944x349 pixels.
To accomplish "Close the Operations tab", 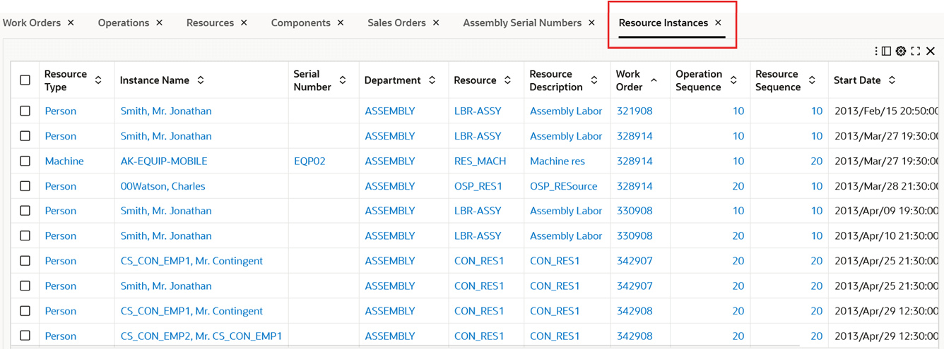I will (x=160, y=23).
